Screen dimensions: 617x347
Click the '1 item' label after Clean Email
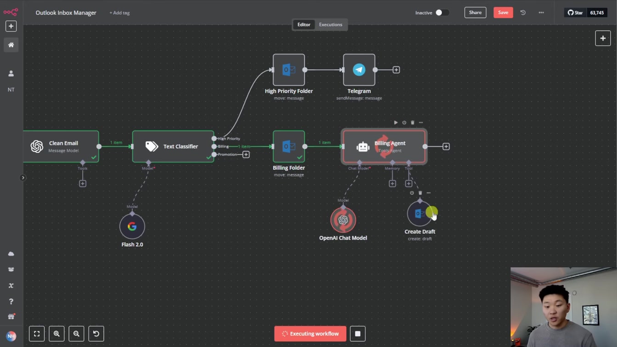pos(116,143)
